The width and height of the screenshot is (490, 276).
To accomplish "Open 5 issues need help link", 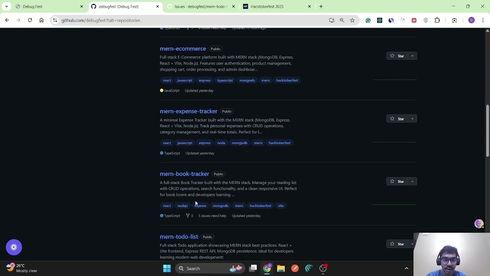I will pos(212,216).
